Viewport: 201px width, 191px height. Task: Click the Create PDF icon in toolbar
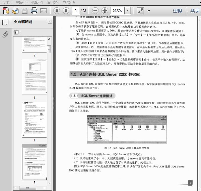pos(6,11)
